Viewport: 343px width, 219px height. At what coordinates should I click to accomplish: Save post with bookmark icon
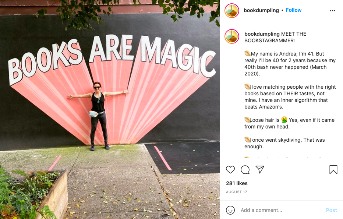tap(333, 170)
